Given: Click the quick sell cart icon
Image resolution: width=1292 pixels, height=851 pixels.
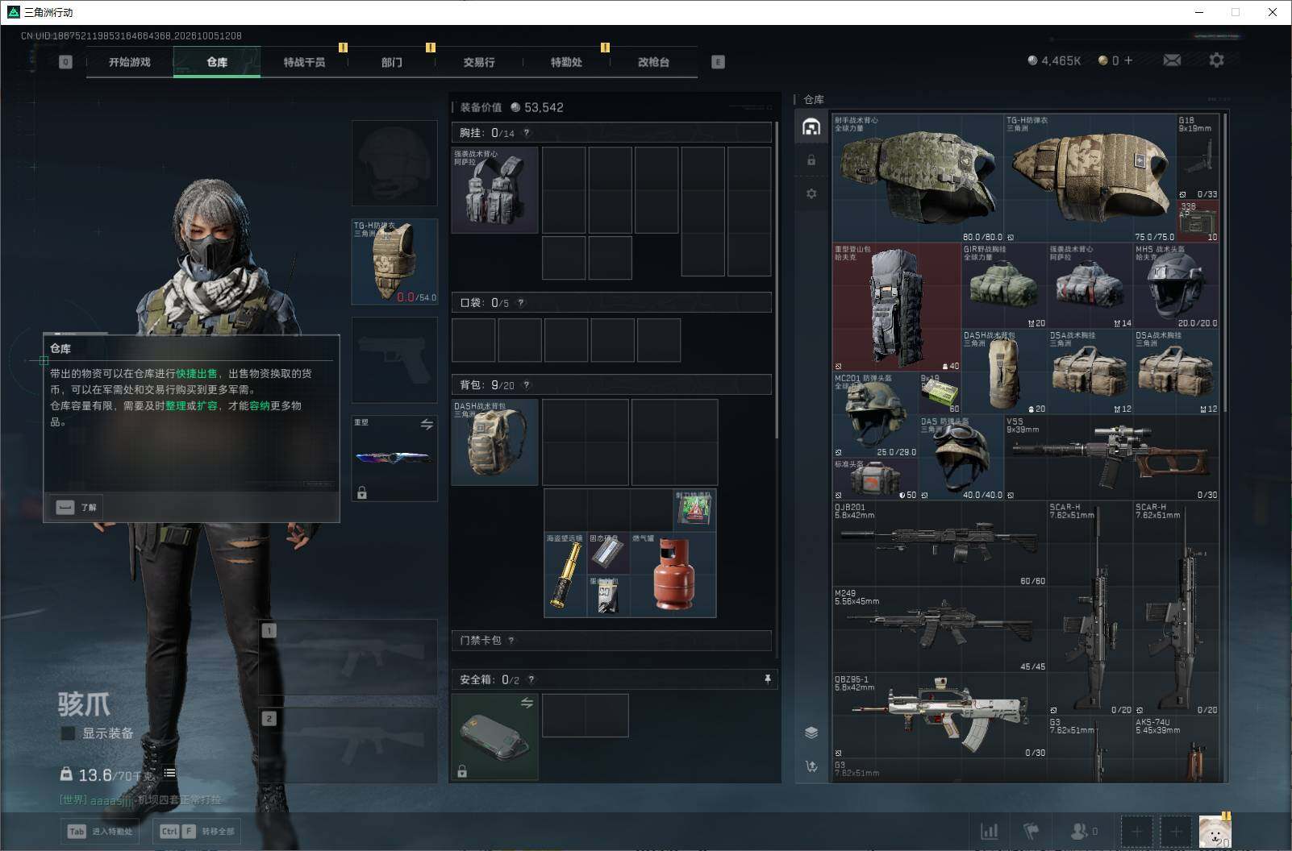Looking at the screenshot, I should tap(811, 766).
